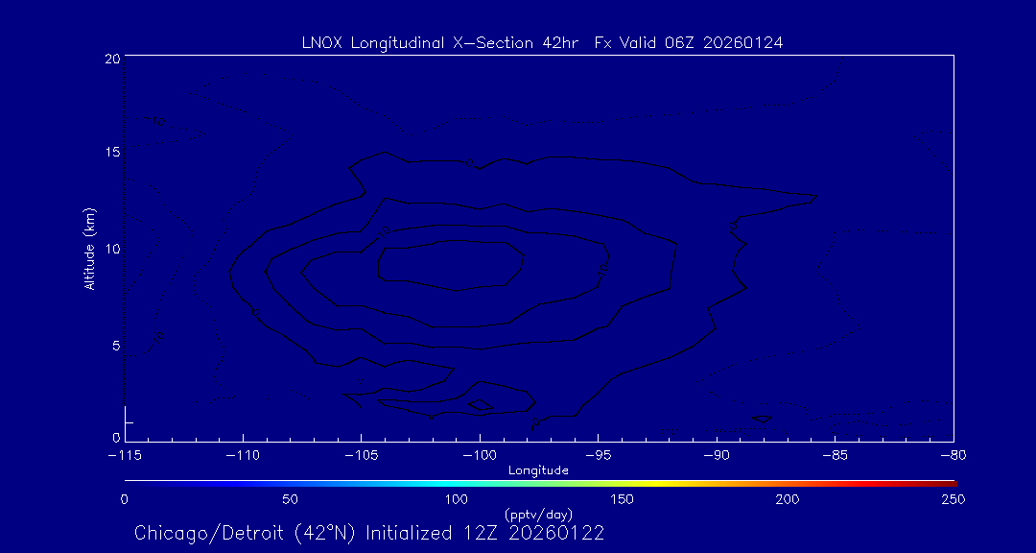The height and width of the screenshot is (553, 1036).
Task: Select the 50 label on the color scale
Action: coord(290,499)
